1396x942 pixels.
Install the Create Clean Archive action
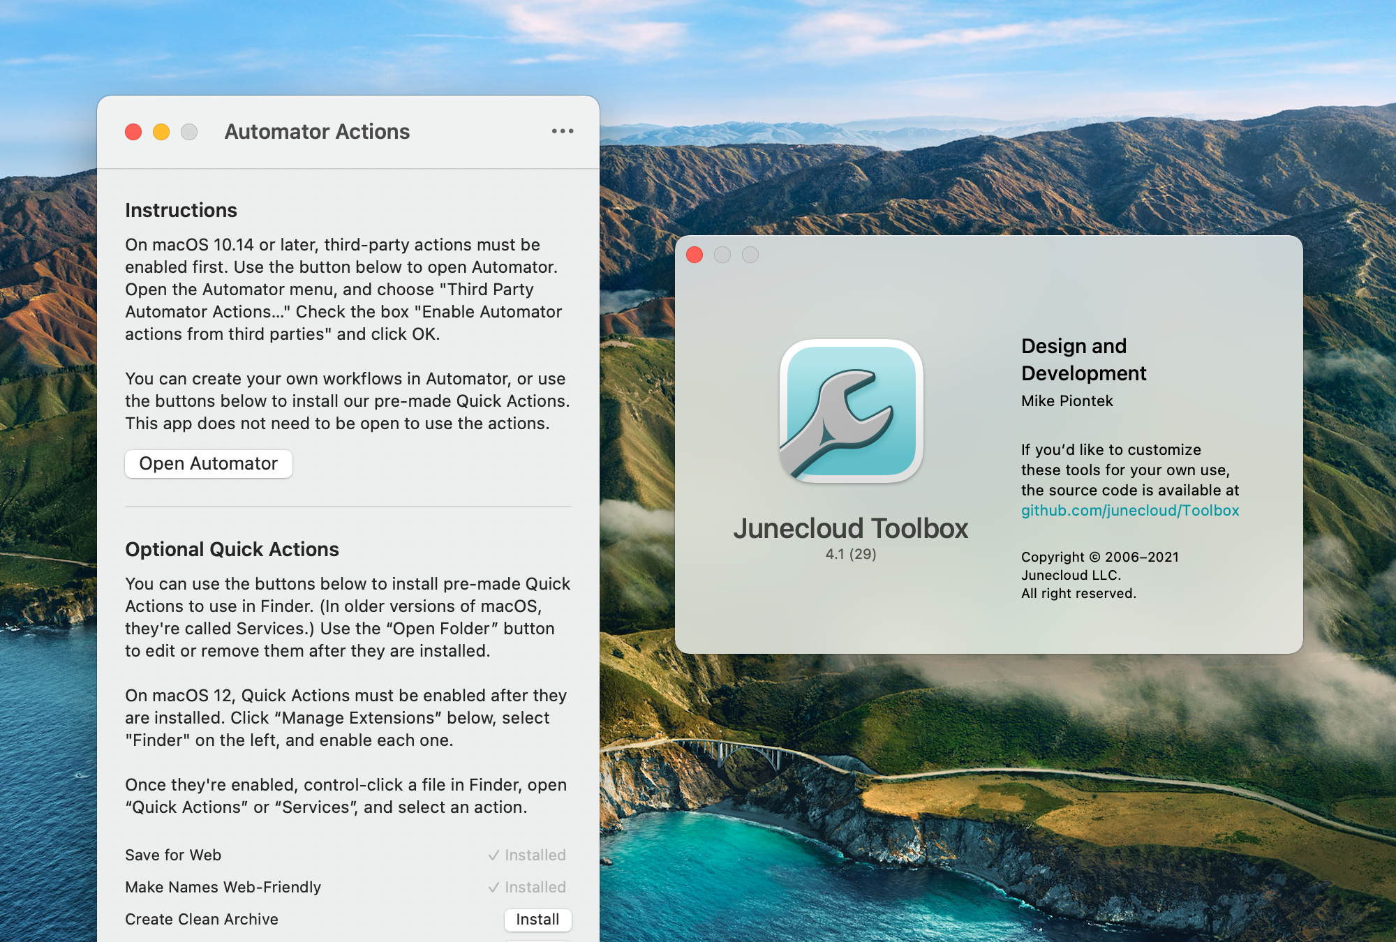pos(537,920)
